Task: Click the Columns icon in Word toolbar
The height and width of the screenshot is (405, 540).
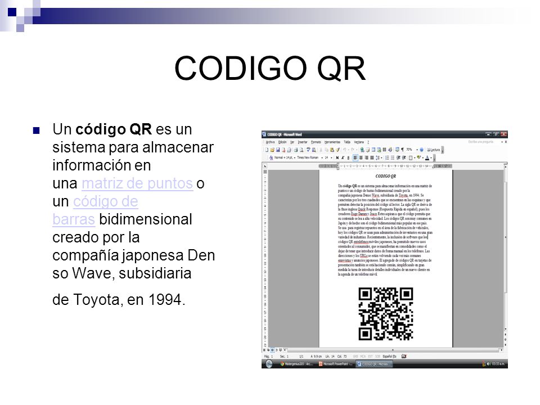Action: click(384, 150)
